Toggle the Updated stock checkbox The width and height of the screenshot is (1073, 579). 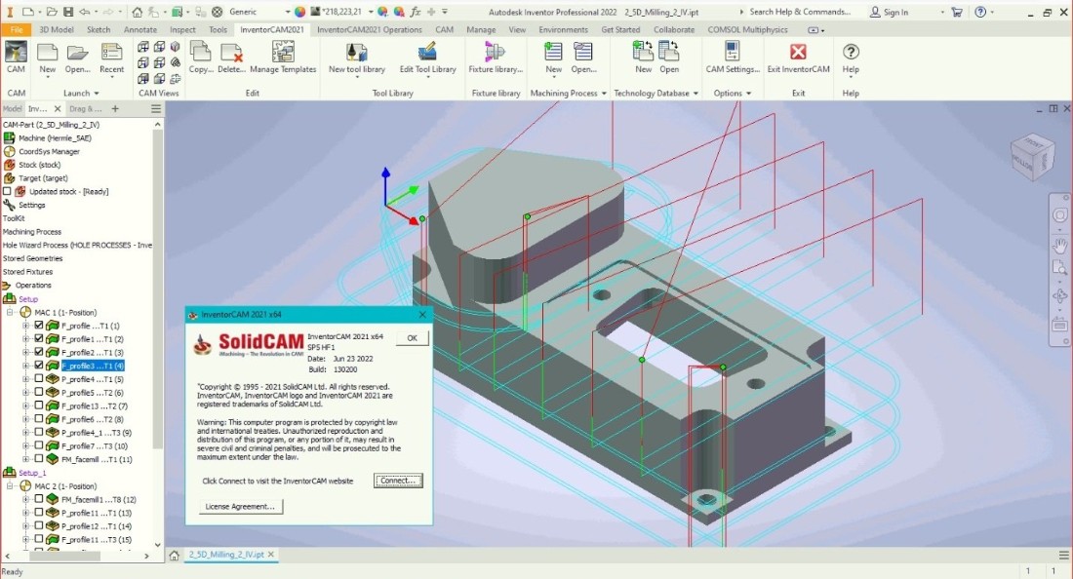pyautogui.click(x=8, y=192)
